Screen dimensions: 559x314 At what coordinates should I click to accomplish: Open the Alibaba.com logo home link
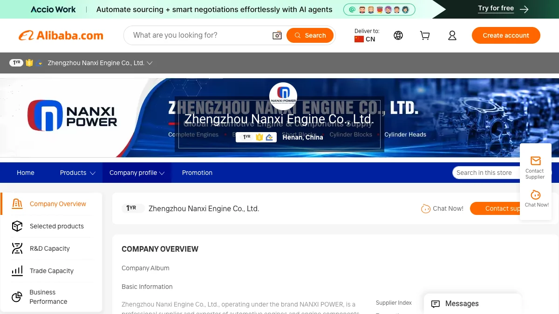[x=61, y=35]
